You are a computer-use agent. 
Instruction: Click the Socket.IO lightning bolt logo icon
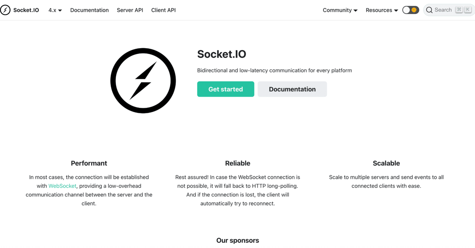coord(6,10)
